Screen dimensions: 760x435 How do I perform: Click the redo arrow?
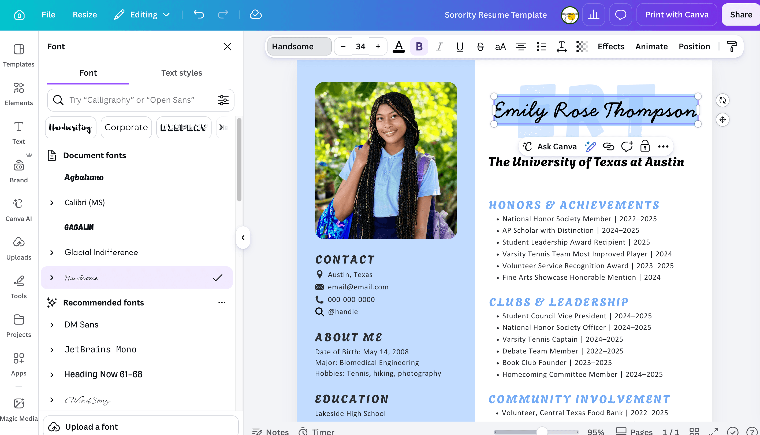(x=223, y=14)
